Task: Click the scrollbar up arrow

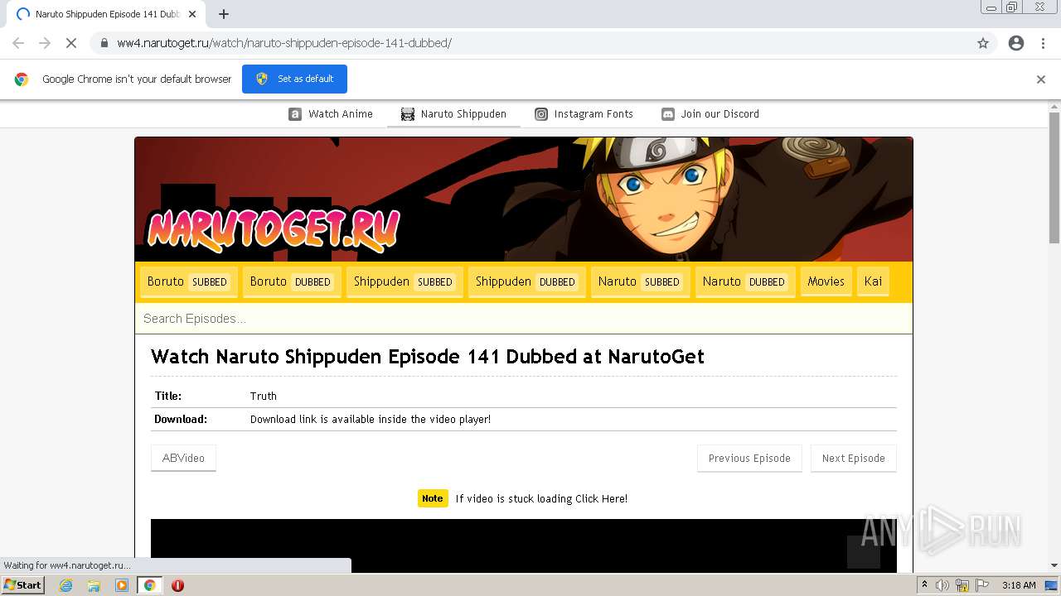Action: (1054, 107)
